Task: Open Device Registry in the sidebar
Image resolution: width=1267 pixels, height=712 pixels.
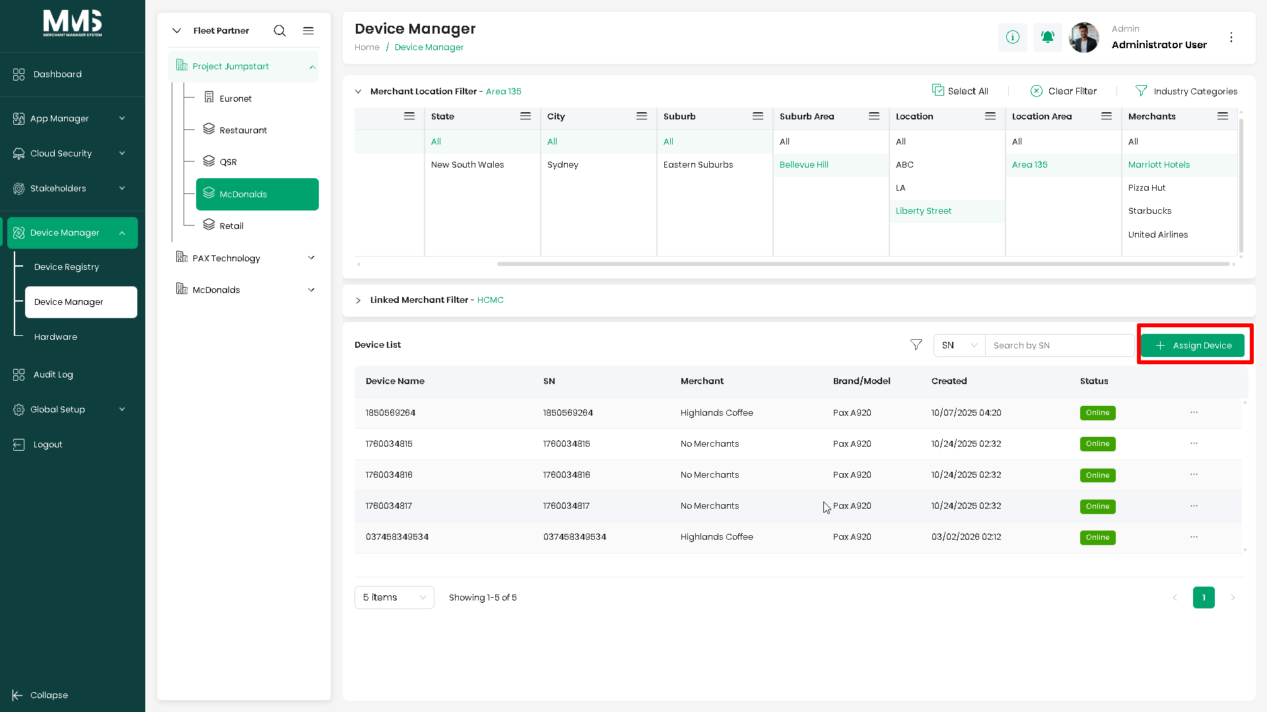Action: click(67, 267)
